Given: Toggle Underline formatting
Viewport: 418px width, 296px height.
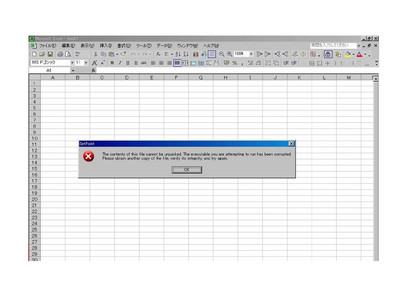Looking at the screenshot, I should (x=128, y=63).
